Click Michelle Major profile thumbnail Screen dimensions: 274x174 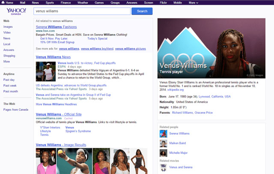(163, 153)
